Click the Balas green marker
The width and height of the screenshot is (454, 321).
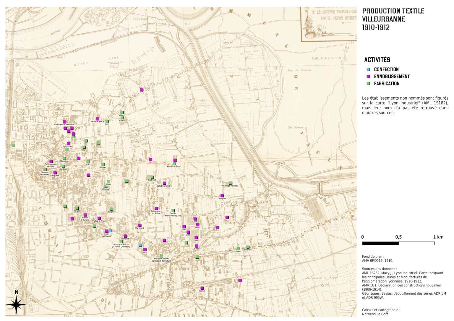tap(238, 248)
